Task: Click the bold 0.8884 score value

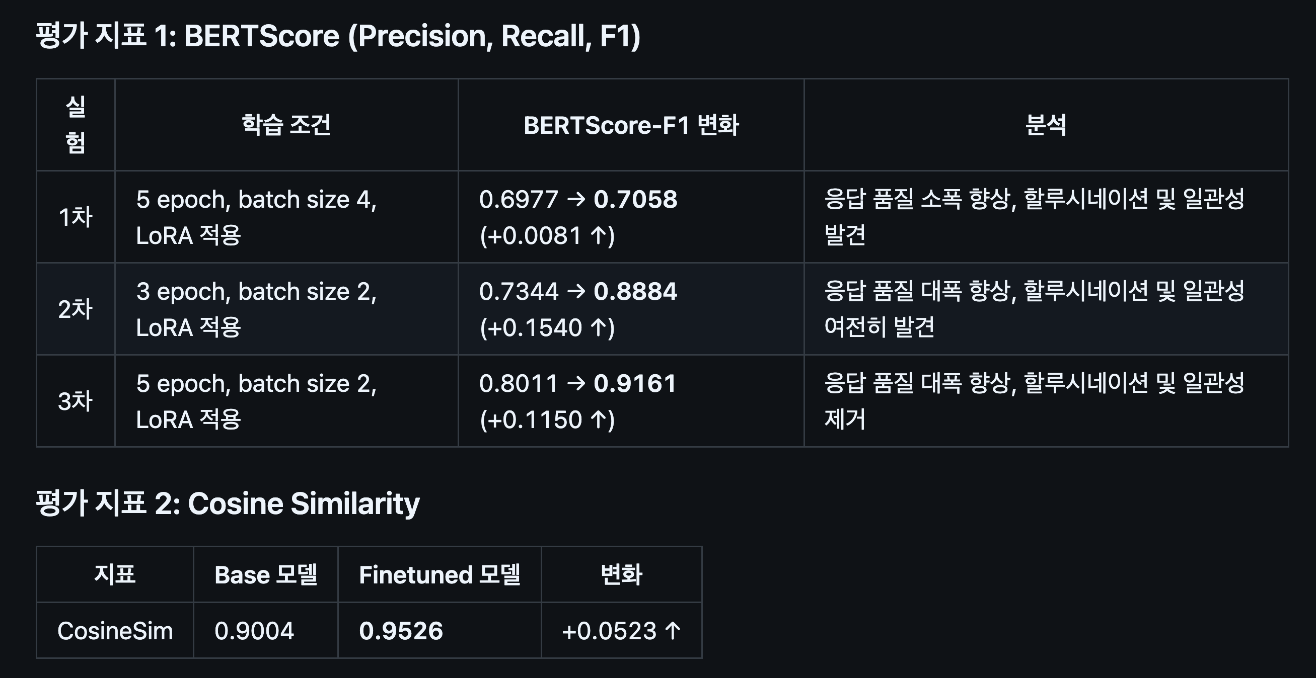Action: [x=635, y=292]
